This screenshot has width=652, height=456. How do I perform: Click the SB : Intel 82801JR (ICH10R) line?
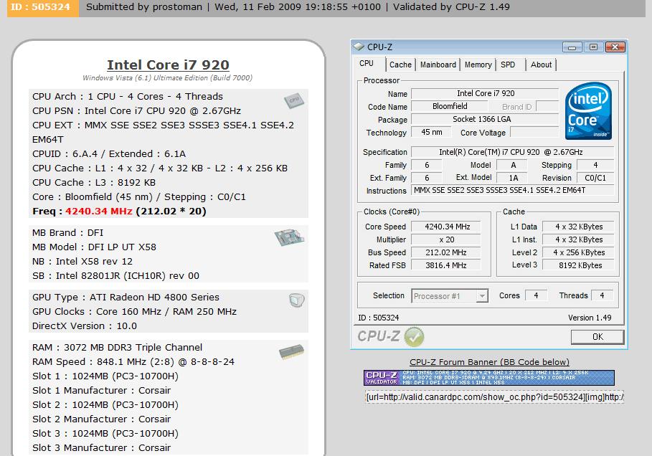tap(115, 275)
